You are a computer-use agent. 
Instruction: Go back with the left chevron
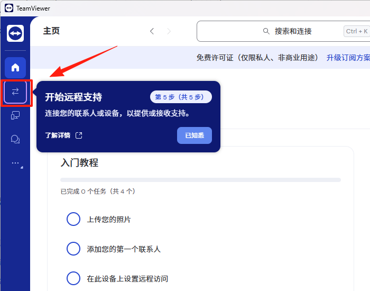coord(152,31)
